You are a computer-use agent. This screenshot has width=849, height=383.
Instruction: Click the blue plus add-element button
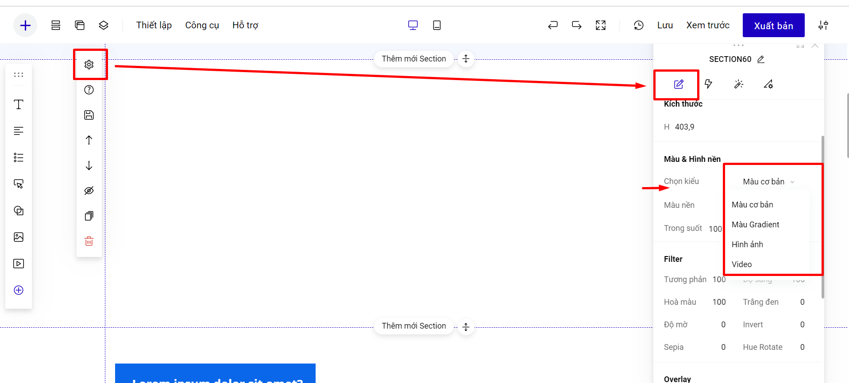point(25,26)
